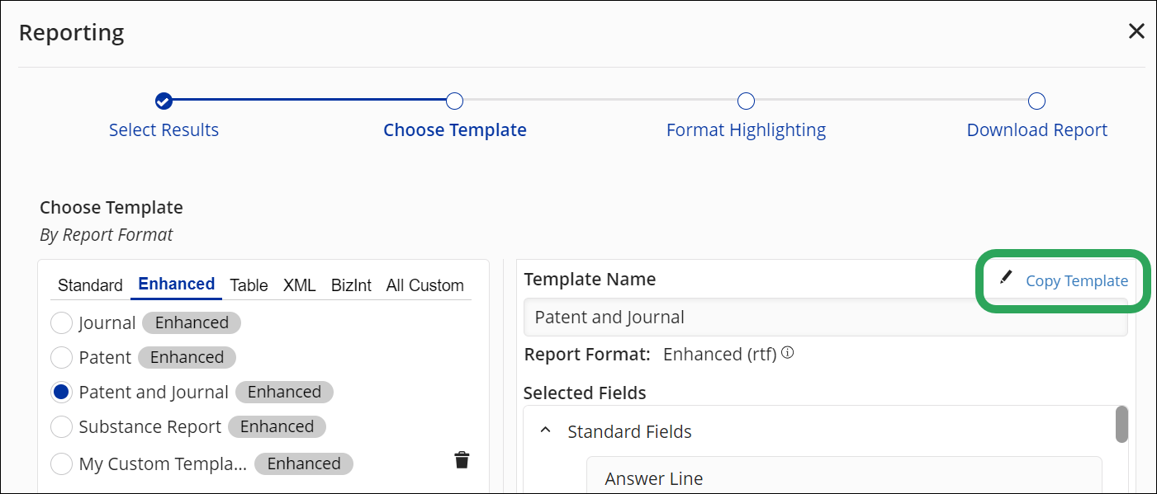Select My Custom Template radio button
Viewport: 1157px width, 494px height.
tap(61, 463)
